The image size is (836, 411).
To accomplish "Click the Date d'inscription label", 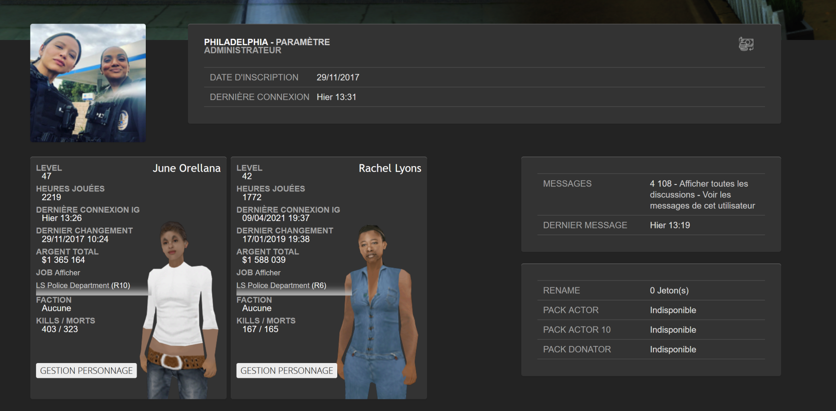I will (x=254, y=77).
